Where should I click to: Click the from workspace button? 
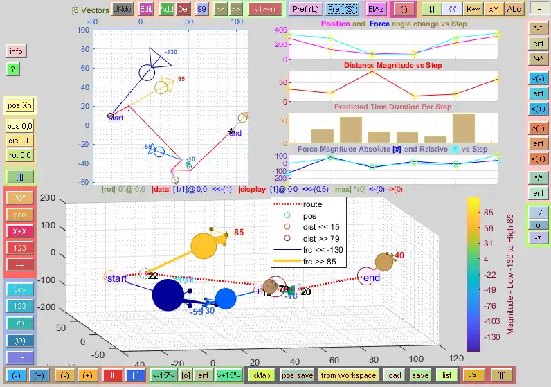pos(348,375)
